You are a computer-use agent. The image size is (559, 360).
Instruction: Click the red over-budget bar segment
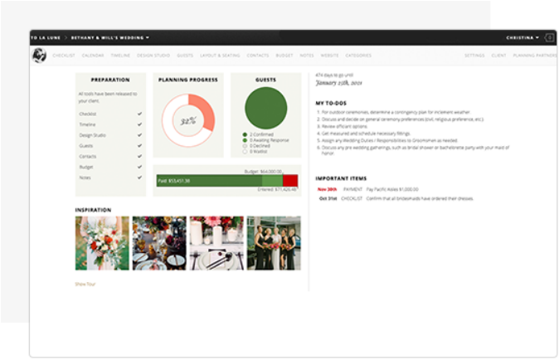click(290, 181)
